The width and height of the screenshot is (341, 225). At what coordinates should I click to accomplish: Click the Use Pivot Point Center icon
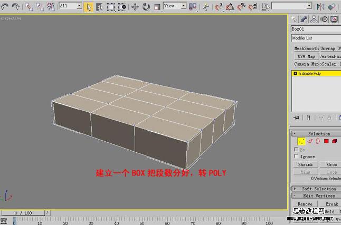pyautogui.click(x=193, y=6)
